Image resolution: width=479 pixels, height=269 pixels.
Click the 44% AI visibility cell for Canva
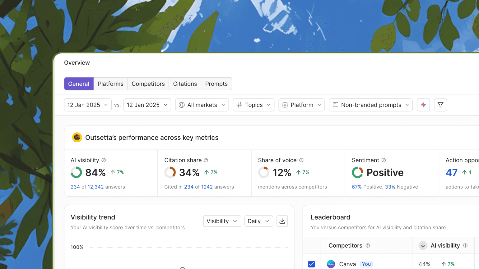coord(424,264)
